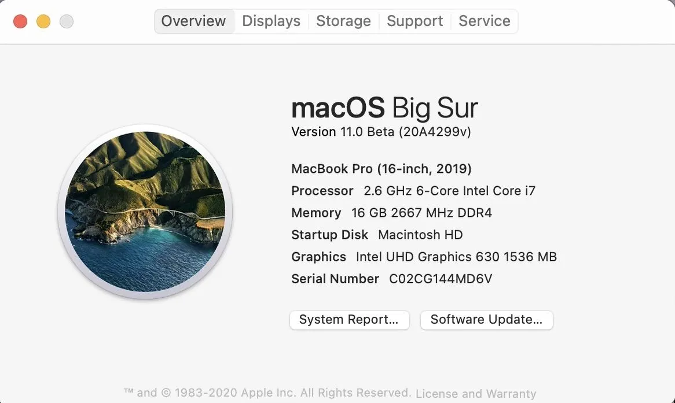
Task: Click the serial number C02CG144MD6V
Action: pyautogui.click(x=441, y=279)
